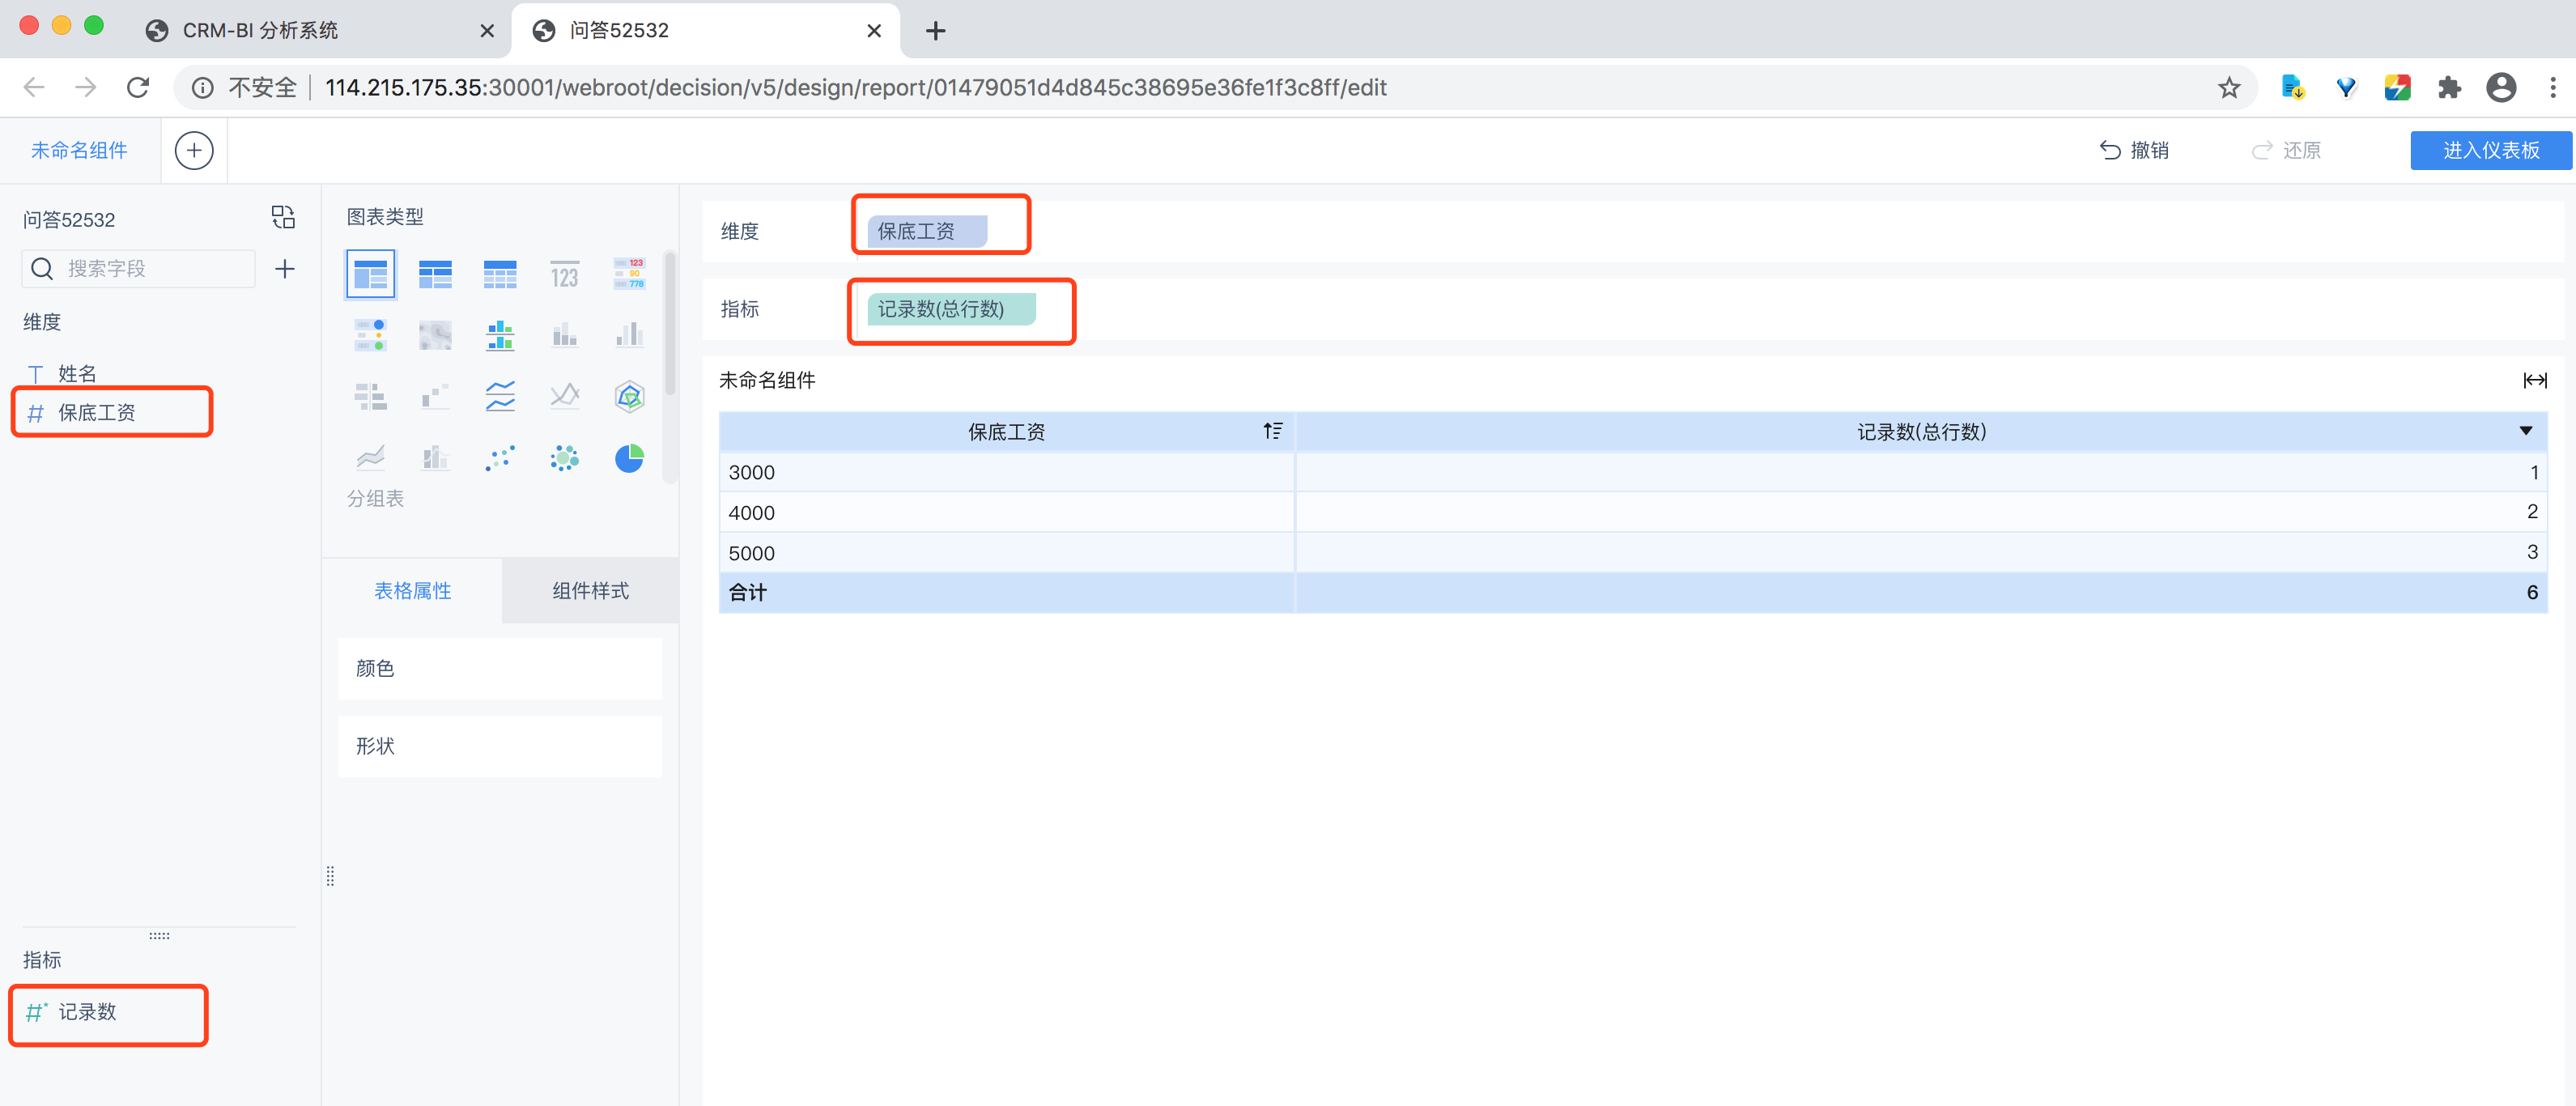Viewport: 2576px width, 1106px height.
Task: Switch to the 表格属性 tab
Action: [412, 591]
